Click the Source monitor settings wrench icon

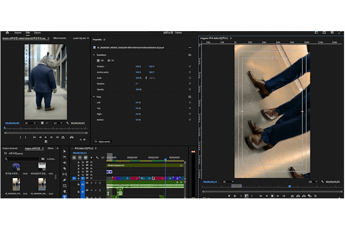(68, 123)
